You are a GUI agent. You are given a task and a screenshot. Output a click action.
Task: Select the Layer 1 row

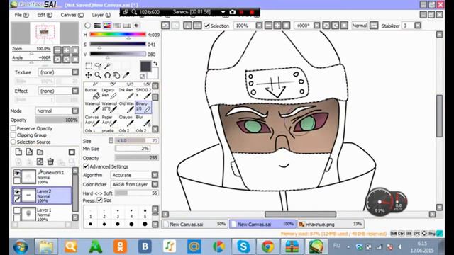pyautogui.click(x=42, y=215)
